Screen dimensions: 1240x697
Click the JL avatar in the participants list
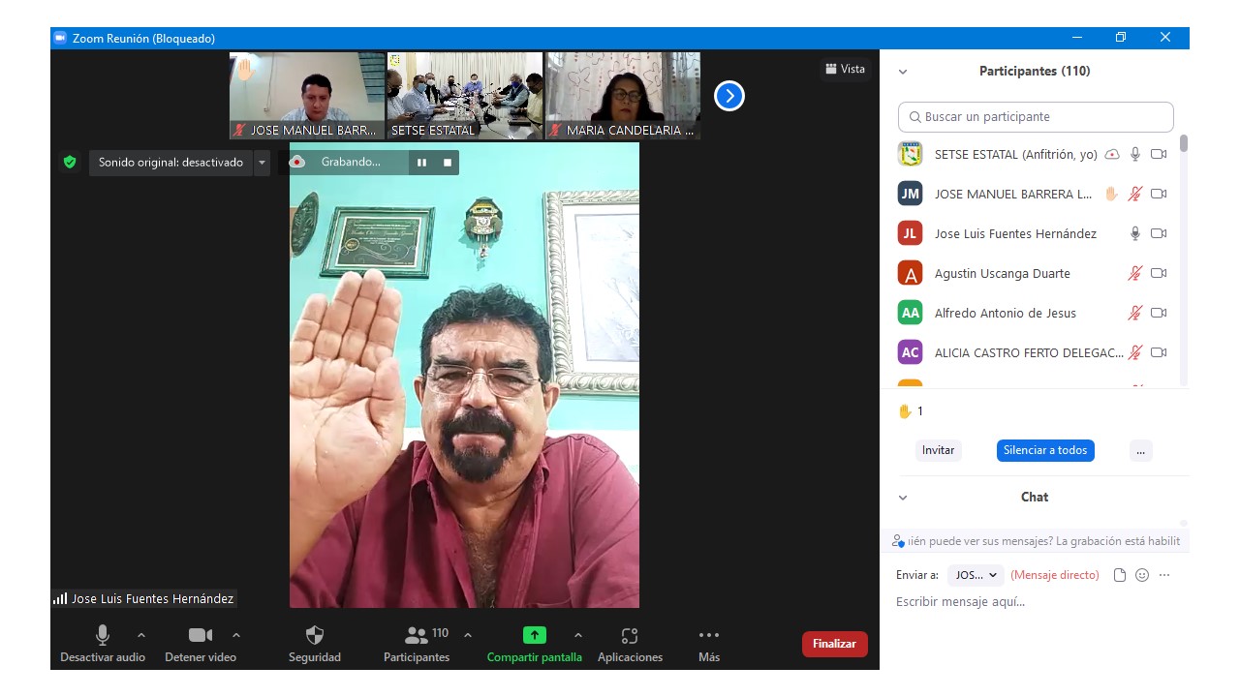[910, 233]
